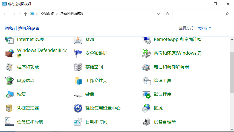This screenshot has height=132, width=234.
Task: Click the 凭据管理器 safe icon
Action: 9,108
